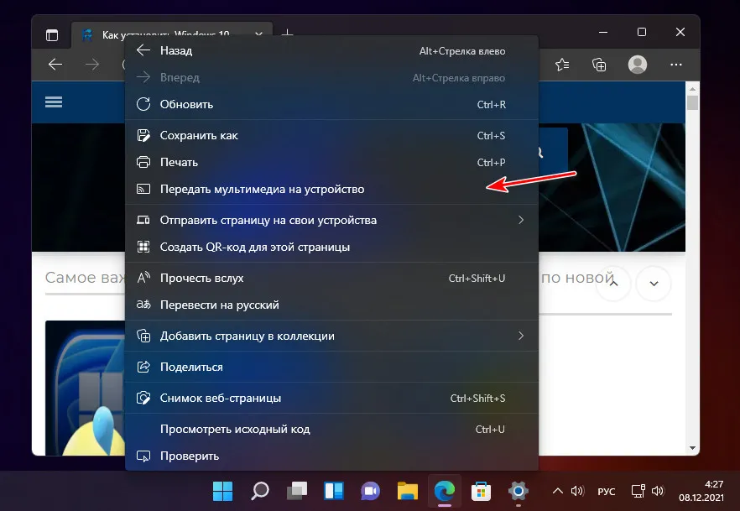Expand 'Отправить страницу на свои устройства' submenu
740x511 pixels.
(520, 220)
